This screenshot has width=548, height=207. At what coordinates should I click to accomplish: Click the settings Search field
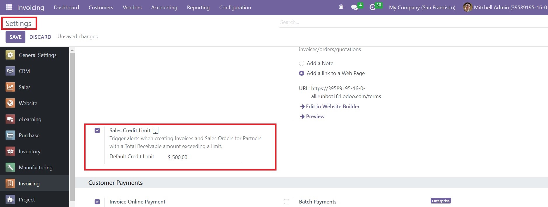(413, 22)
